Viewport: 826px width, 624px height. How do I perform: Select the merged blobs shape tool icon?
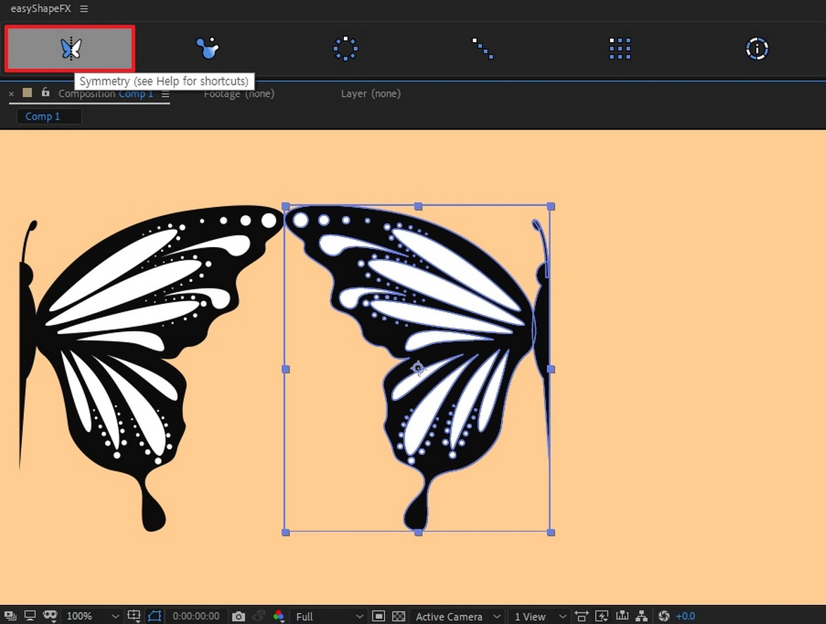(208, 49)
